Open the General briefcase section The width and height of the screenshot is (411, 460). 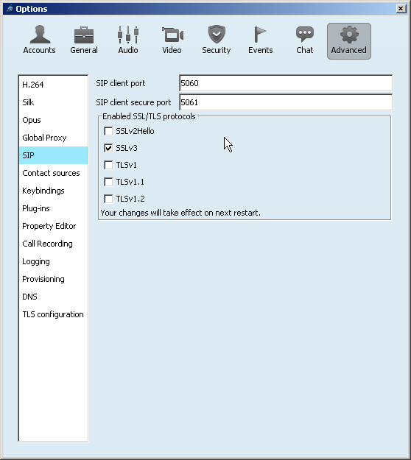pyautogui.click(x=84, y=40)
